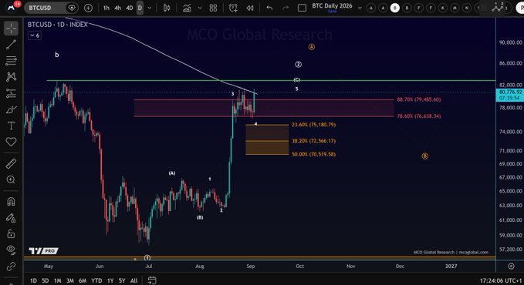Switch to the 4h timeframe
Screen dimensions: 524x285
click(117, 8)
